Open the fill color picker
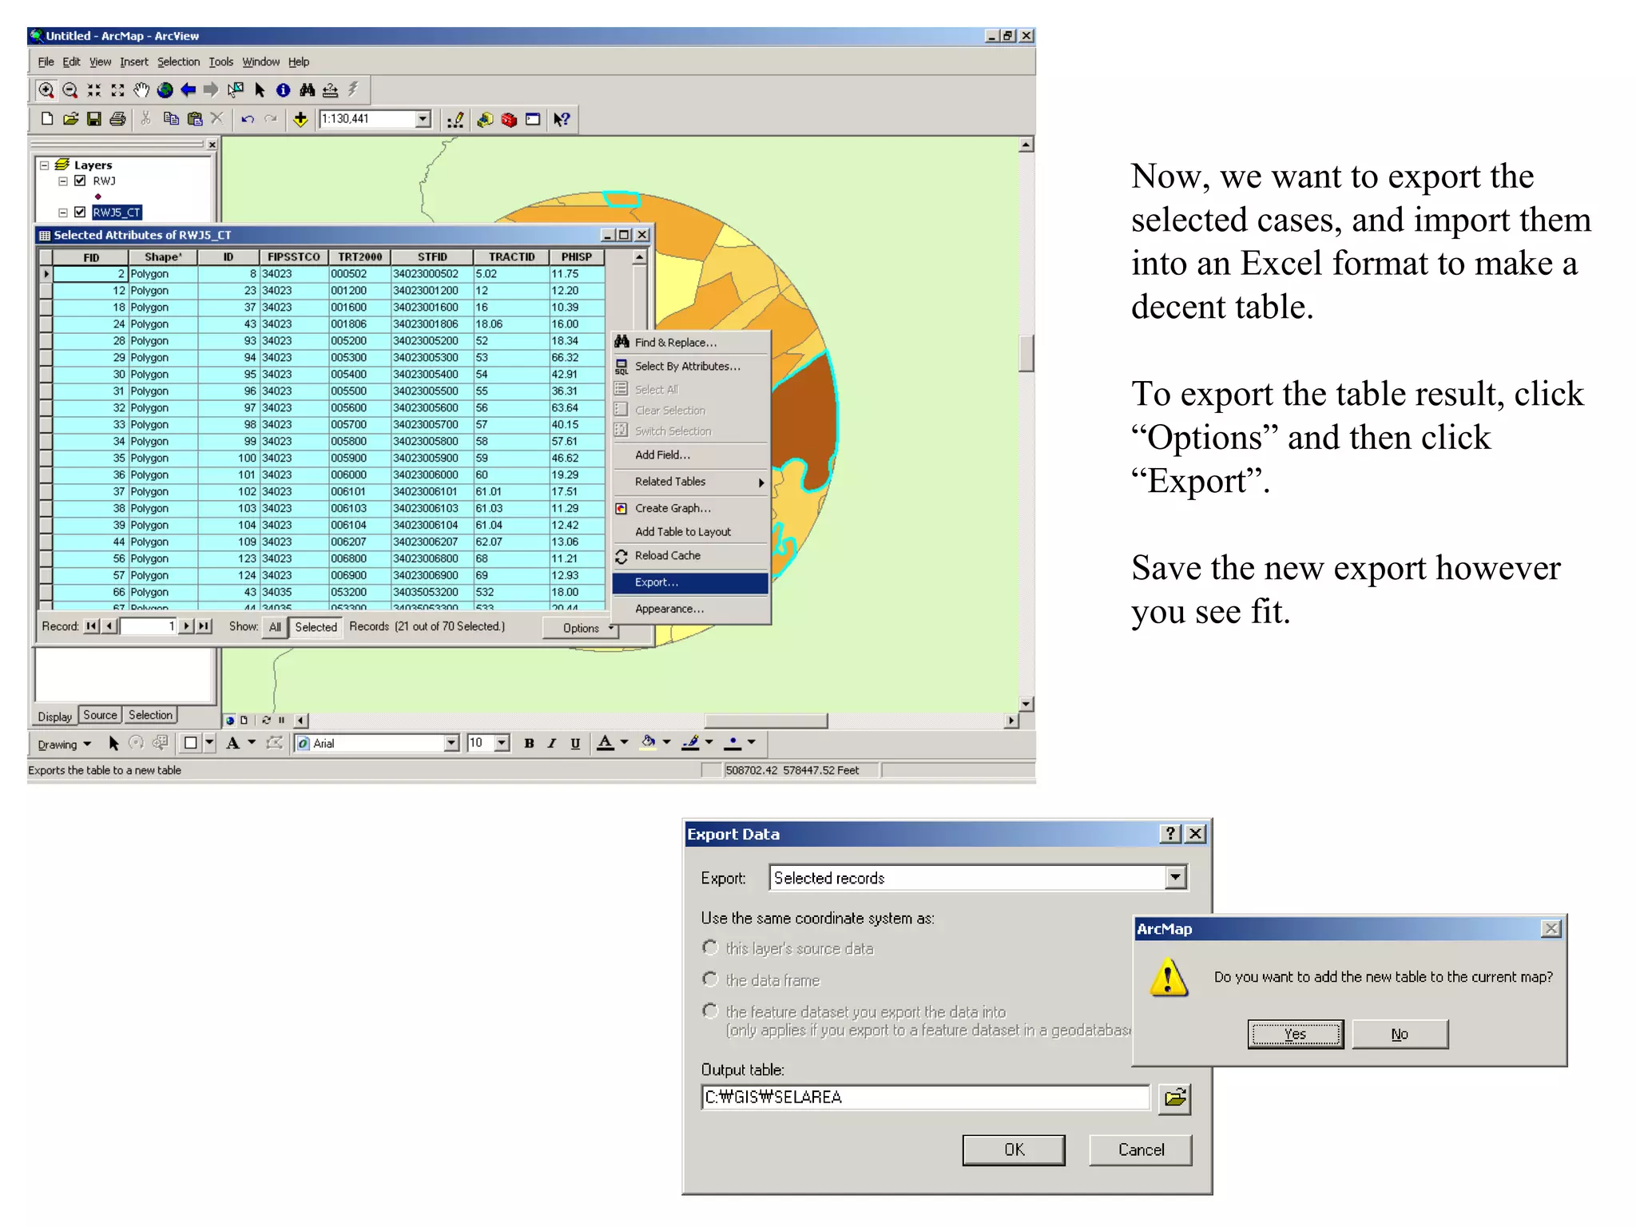Viewport: 1636px width, 1227px height. (x=666, y=743)
